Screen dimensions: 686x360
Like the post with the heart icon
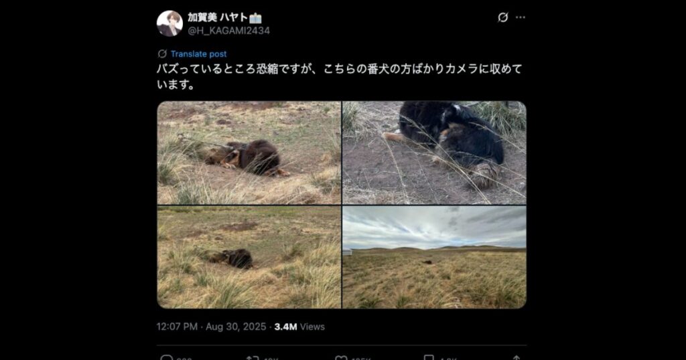tap(341, 358)
